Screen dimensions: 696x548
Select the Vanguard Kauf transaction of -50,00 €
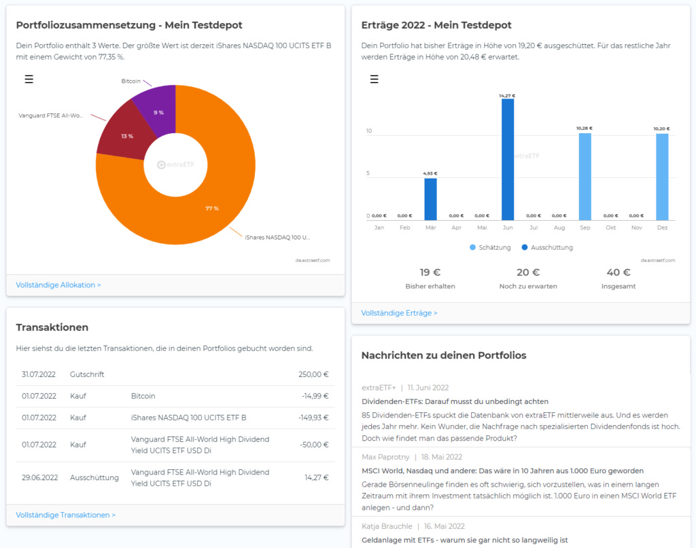point(175,445)
